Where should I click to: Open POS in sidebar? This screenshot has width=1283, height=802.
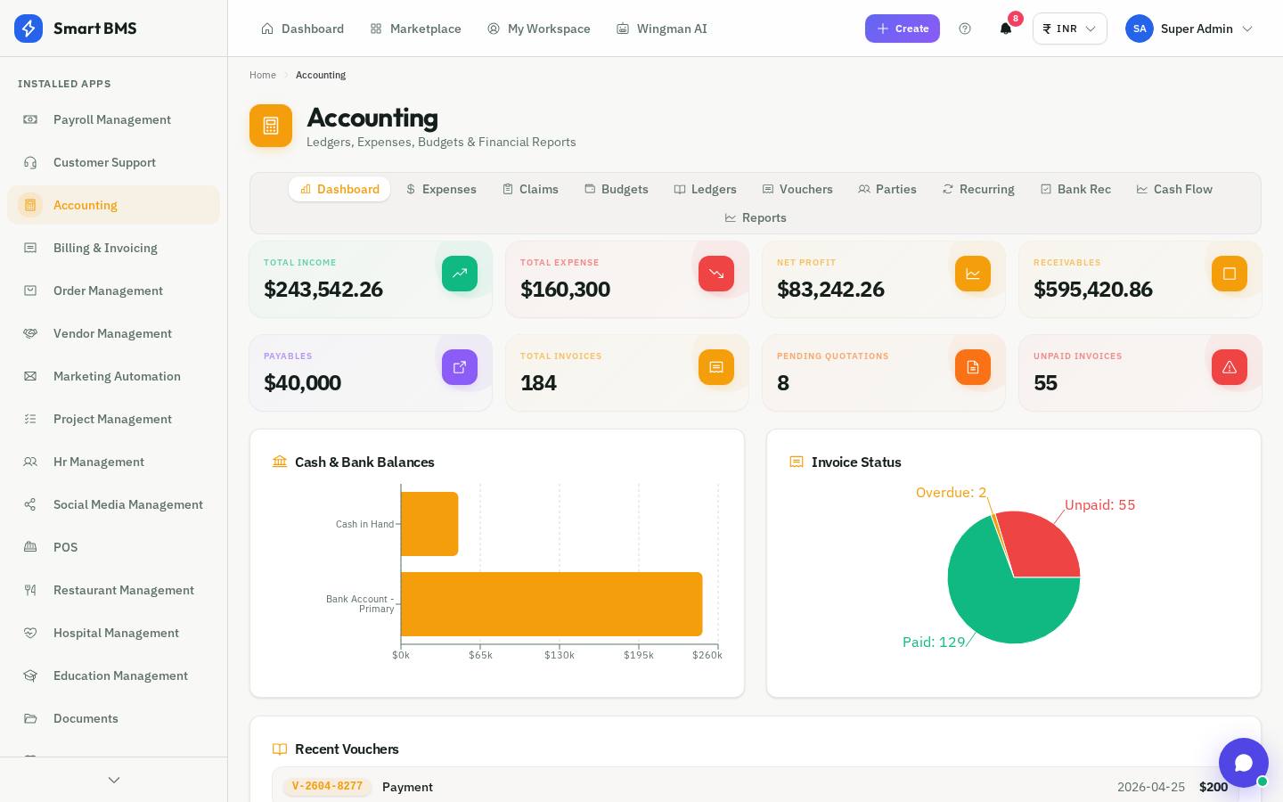113,547
